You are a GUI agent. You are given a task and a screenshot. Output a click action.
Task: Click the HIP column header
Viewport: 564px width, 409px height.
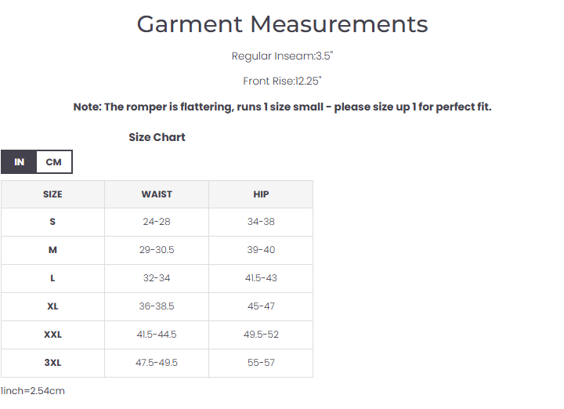click(x=261, y=194)
